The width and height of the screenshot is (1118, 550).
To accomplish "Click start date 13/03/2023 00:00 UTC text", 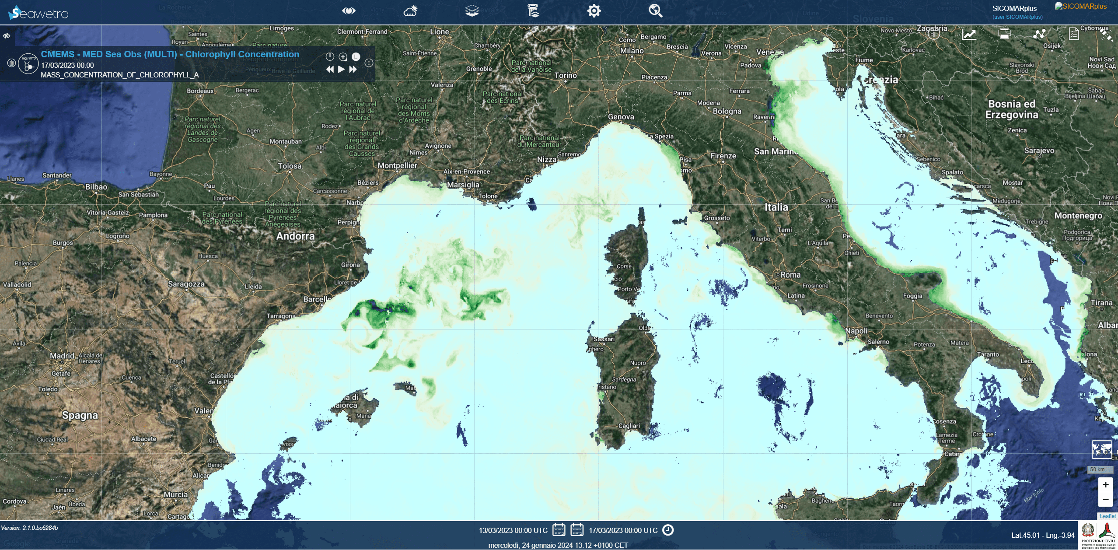I will tap(513, 530).
